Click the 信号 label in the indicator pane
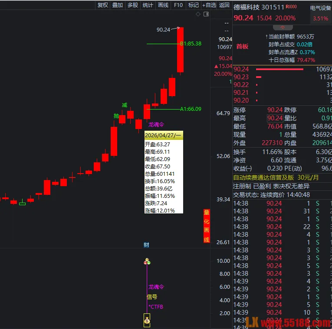This screenshot has width=332, height=329. point(152,297)
